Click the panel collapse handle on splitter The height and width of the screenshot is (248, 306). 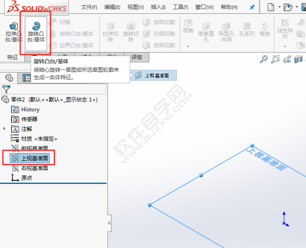(x=109, y=223)
